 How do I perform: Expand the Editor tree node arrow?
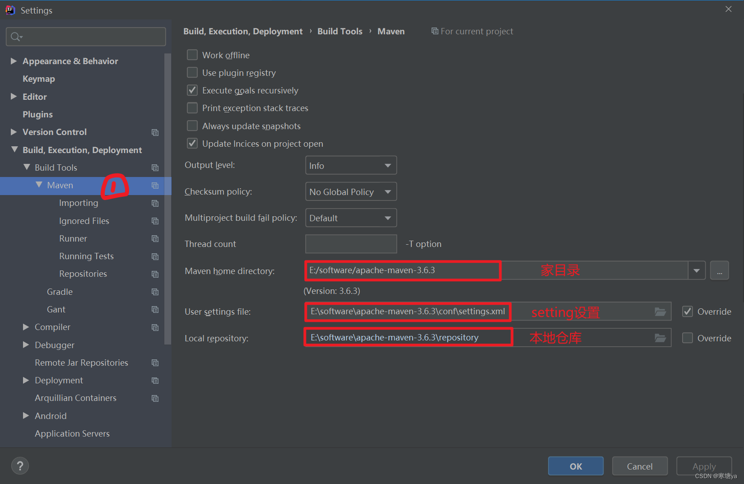pos(14,97)
